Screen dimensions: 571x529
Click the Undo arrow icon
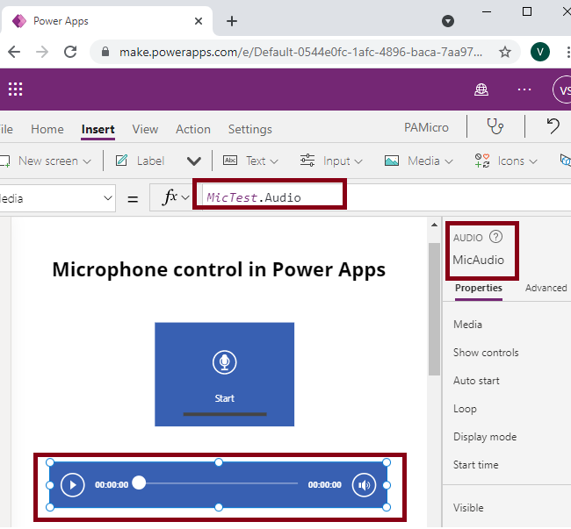pyautogui.click(x=553, y=126)
